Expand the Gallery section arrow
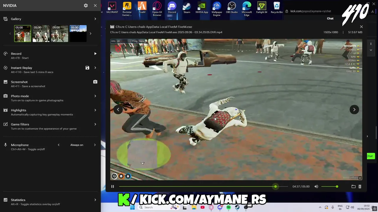The image size is (378, 212). [95, 19]
